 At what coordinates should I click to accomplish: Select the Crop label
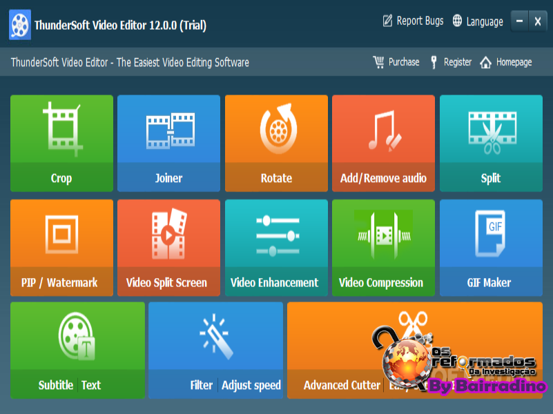pyautogui.click(x=61, y=178)
